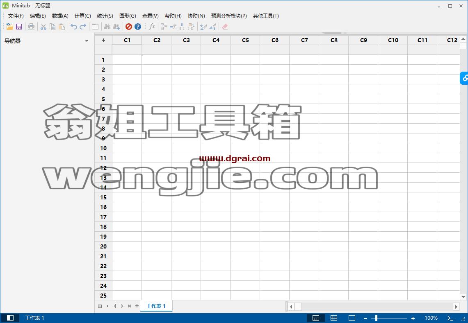The height and width of the screenshot is (323, 468).
Task: Click the Redo arrow icon
Action: pos(83,27)
